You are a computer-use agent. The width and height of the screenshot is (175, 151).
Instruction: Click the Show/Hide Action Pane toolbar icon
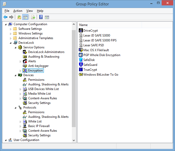(x=47, y=17)
